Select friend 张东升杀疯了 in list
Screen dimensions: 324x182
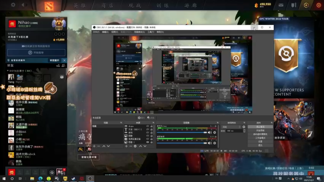[x=36, y=148]
